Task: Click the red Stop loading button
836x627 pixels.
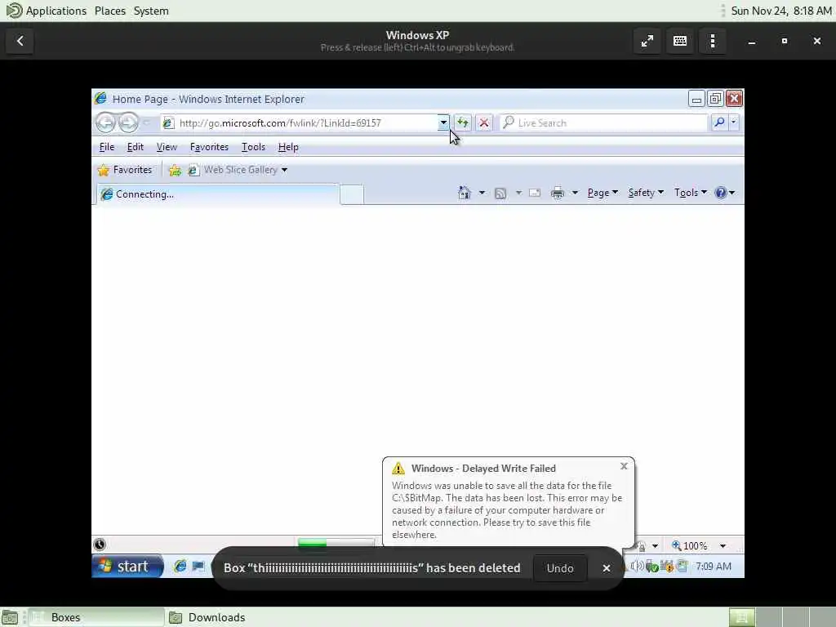Action: point(483,123)
